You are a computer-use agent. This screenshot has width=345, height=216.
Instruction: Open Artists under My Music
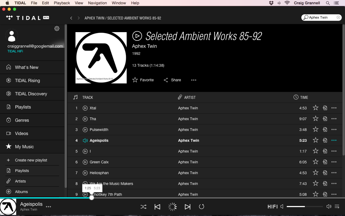pyautogui.click(x=32, y=181)
